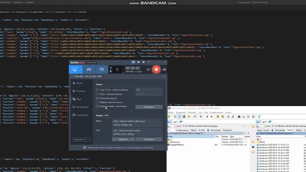
Task: Open Сеть menu in Total Commander
Action: (x=200, y=113)
